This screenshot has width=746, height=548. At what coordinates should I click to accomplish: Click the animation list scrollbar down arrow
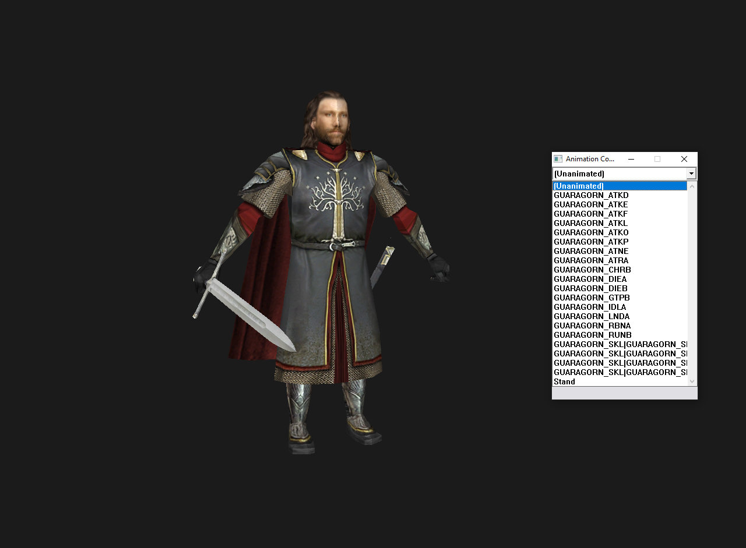[692, 381]
